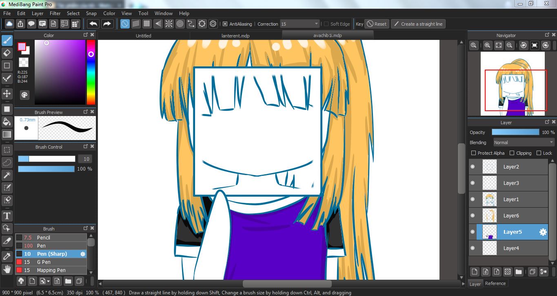Open the Filter menu
This screenshot has height=296, width=557.
(x=55, y=13)
